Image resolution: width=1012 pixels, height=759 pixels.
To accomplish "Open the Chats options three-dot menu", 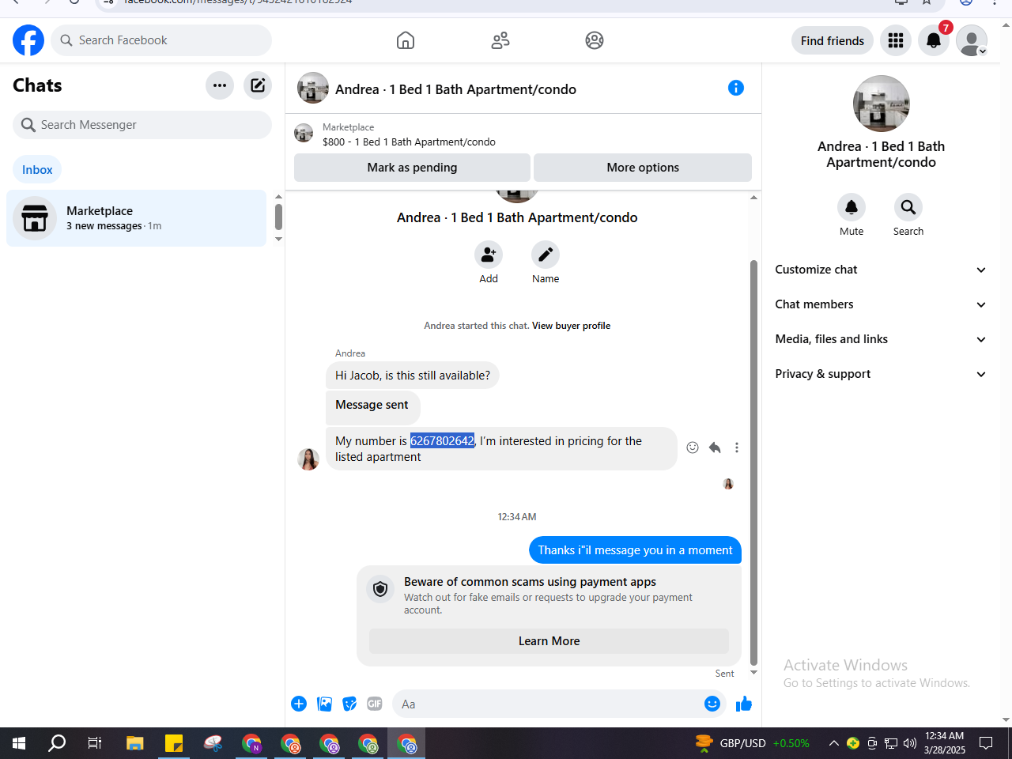I will pyautogui.click(x=220, y=85).
